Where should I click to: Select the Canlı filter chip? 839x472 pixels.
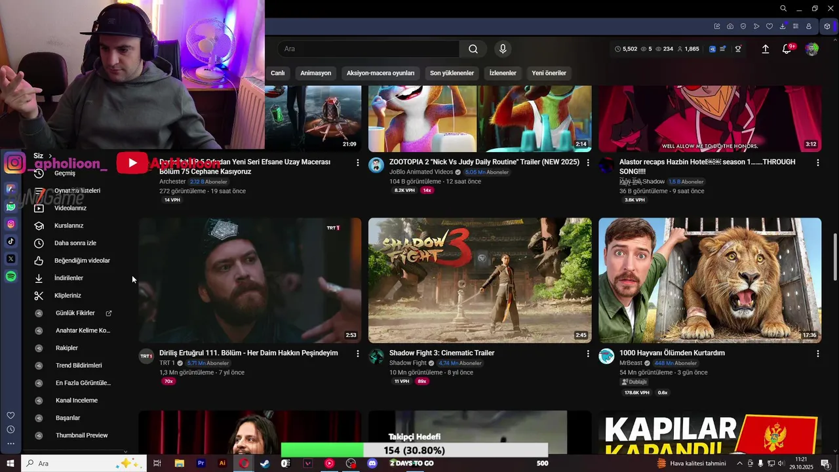tap(278, 73)
